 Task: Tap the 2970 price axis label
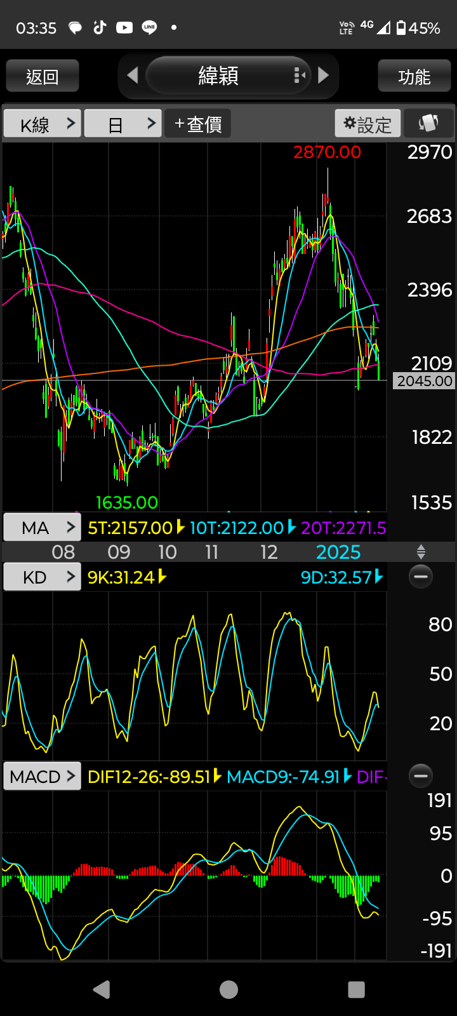(430, 152)
